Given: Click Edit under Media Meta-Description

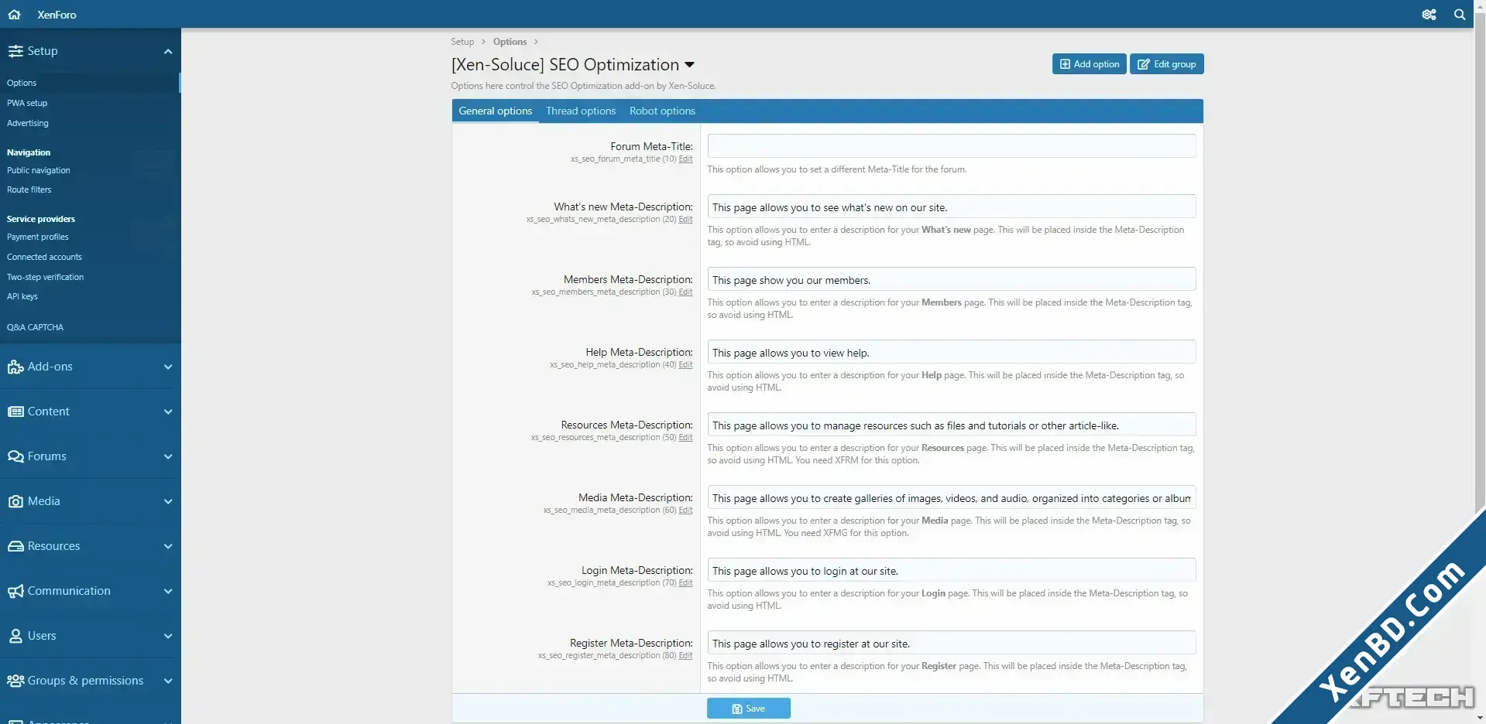Looking at the screenshot, I should [685, 511].
